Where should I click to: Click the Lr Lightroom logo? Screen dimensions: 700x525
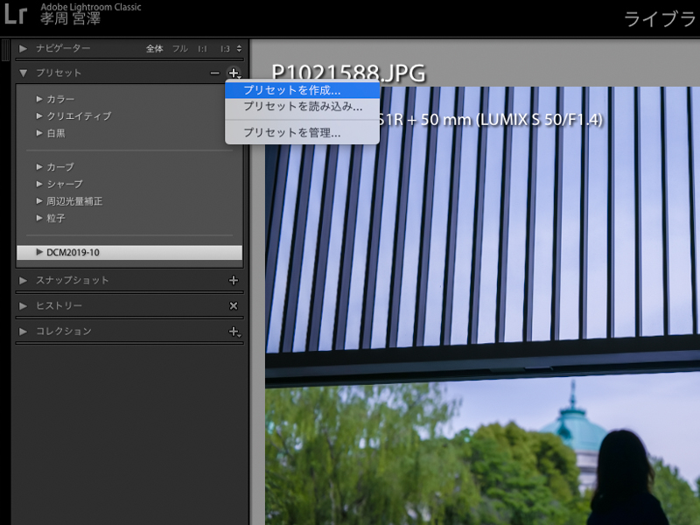16,13
